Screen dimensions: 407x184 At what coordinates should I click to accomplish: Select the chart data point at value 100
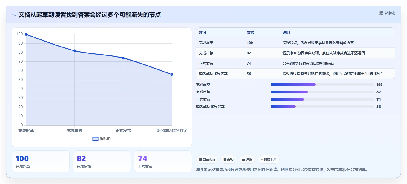(x=26, y=34)
